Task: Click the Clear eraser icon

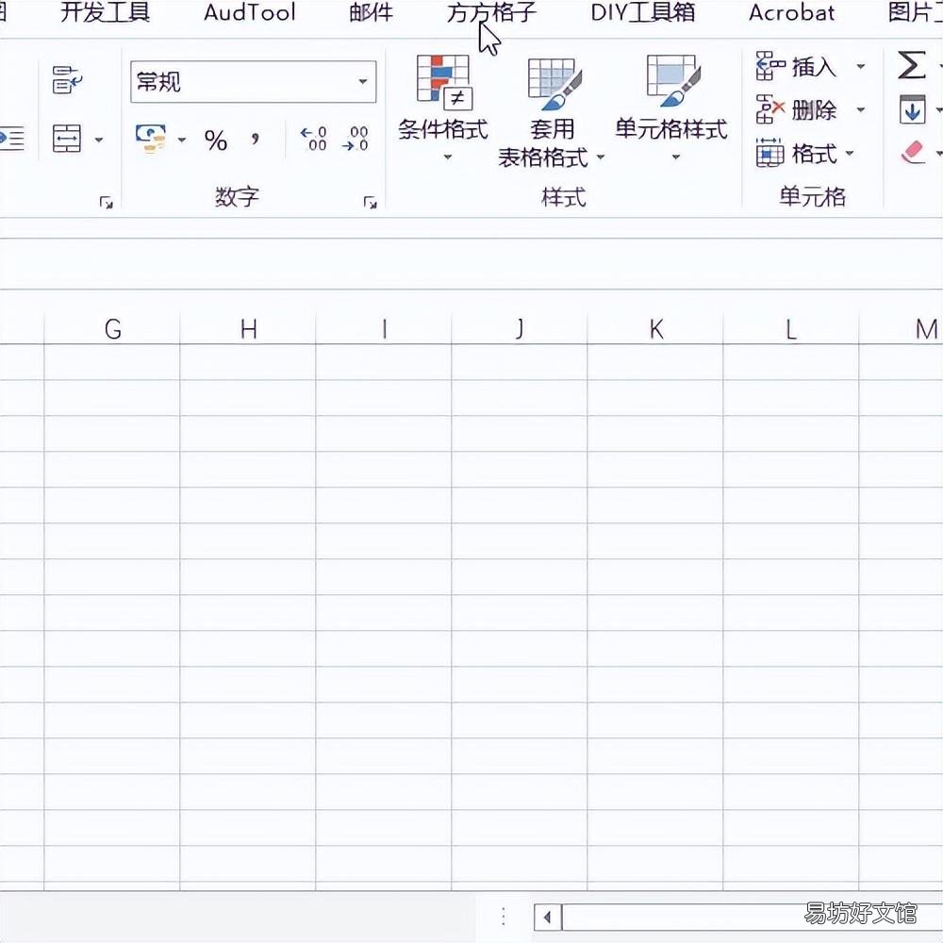Action: coord(912,152)
